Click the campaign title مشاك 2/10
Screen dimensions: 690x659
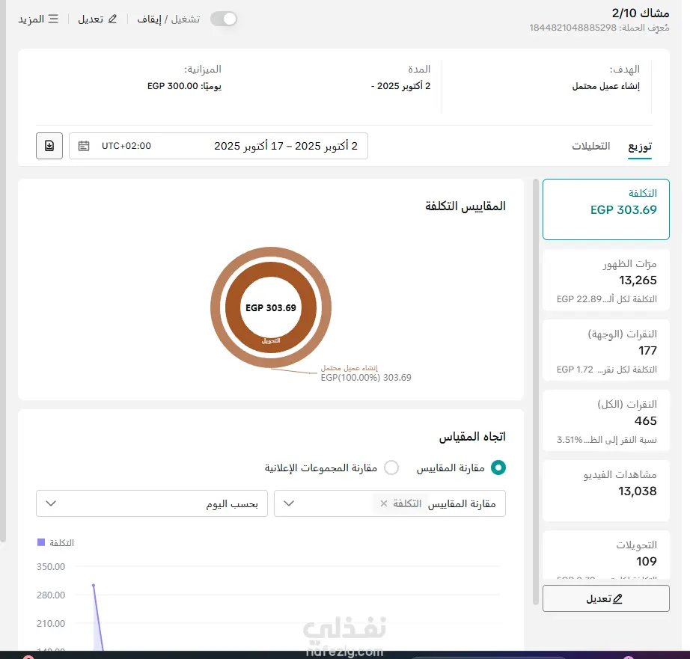pos(641,13)
